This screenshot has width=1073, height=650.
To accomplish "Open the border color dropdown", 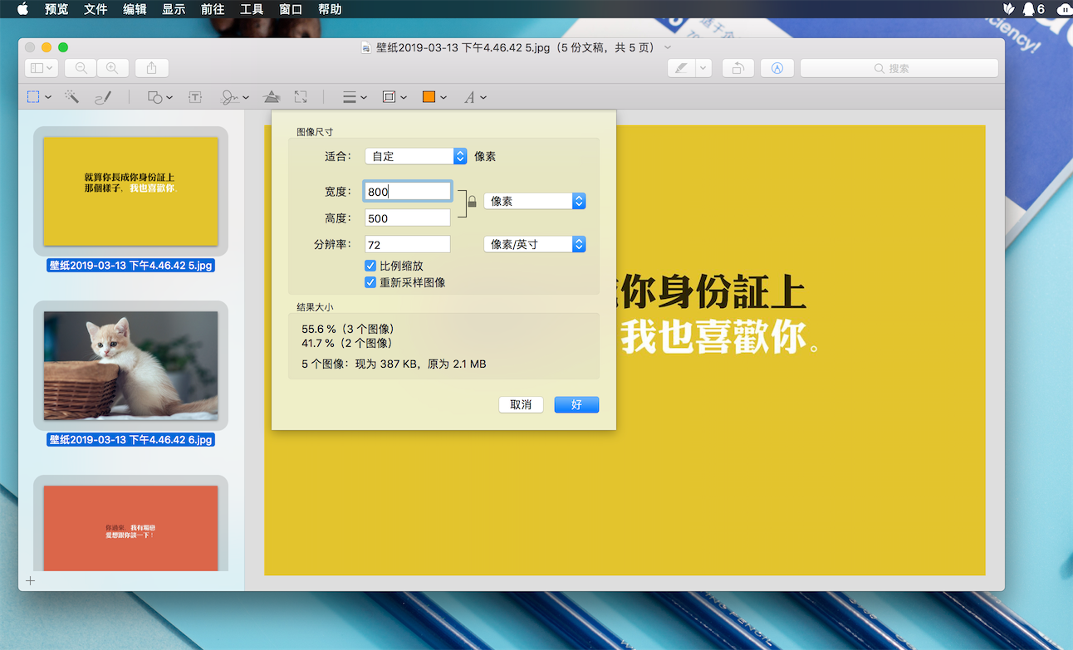I will pyautogui.click(x=394, y=97).
